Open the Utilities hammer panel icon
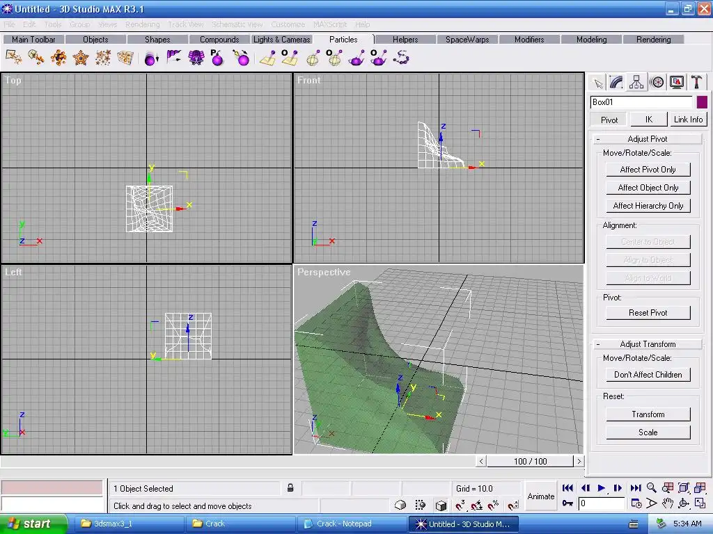 (696, 83)
